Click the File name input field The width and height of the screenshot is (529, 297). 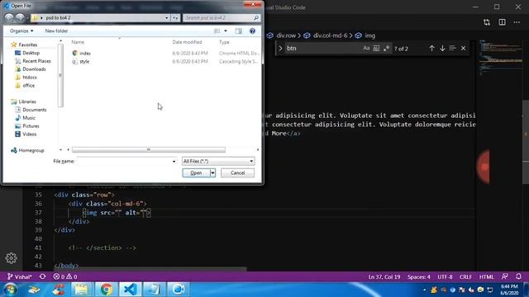point(123,162)
